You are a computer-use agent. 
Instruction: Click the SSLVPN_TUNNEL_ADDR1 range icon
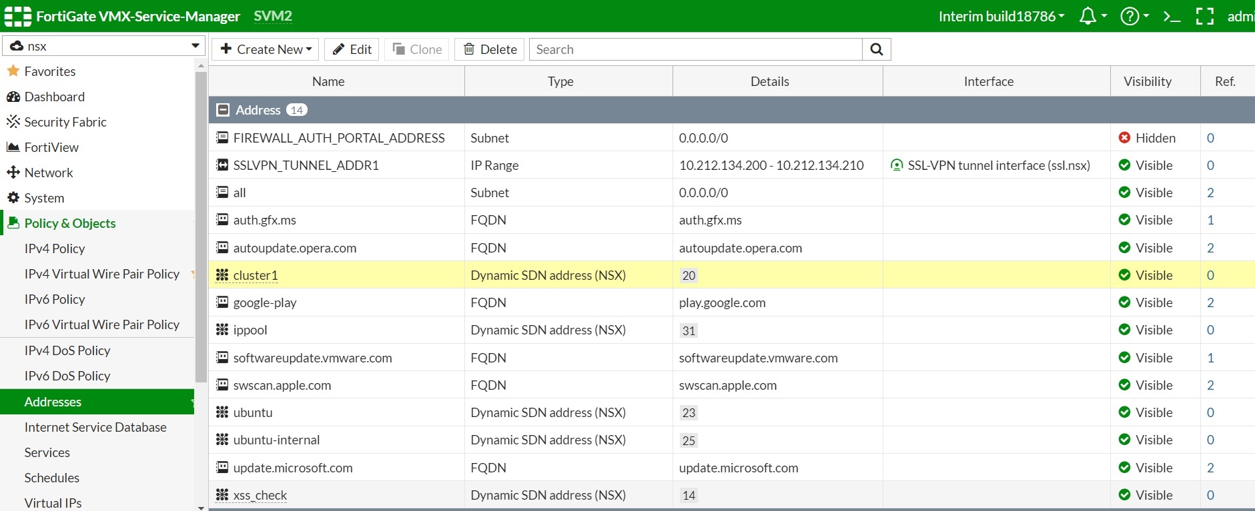pos(222,165)
